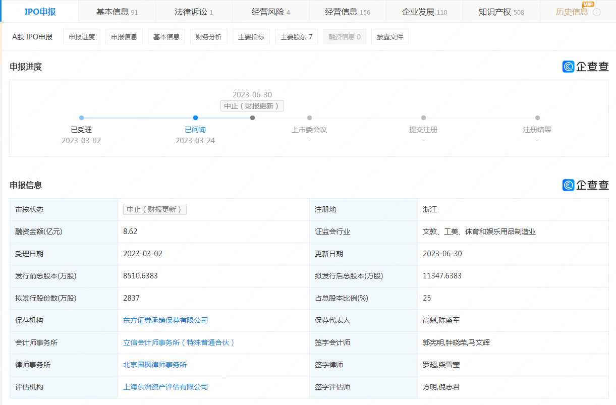Click the 签字评估师 names 方明,倪志君
The height and width of the screenshot is (405, 616).
441,387
